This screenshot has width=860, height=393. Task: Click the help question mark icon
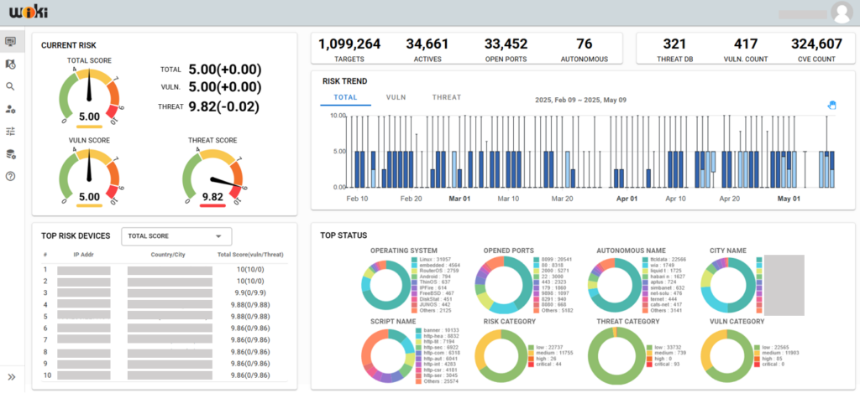click(11, 177)
